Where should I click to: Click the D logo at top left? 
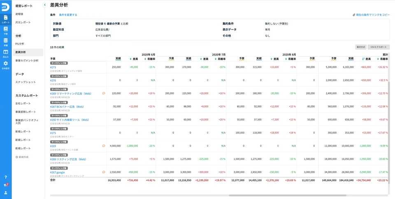6,7
